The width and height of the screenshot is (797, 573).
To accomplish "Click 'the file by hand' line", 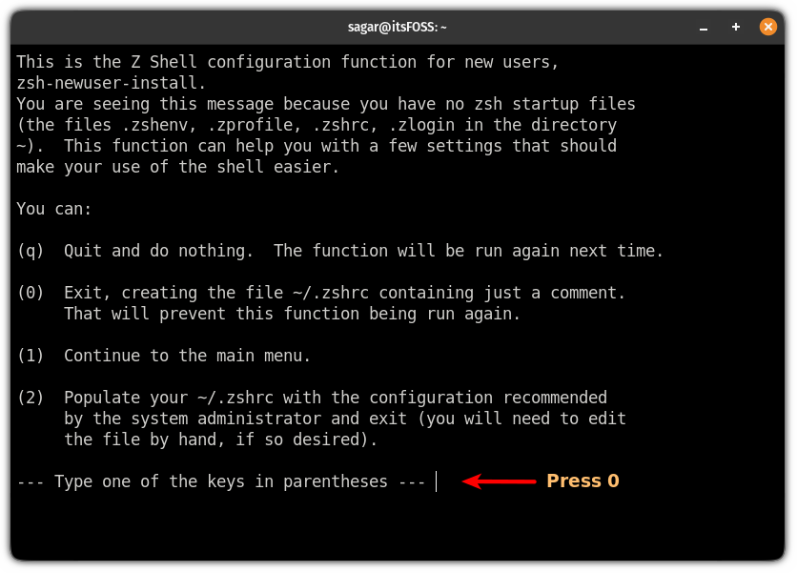I will 220,440.
